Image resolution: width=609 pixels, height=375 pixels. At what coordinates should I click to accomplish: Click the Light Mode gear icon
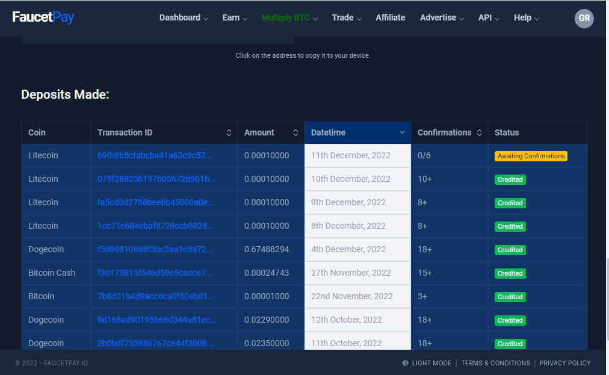tap(405, 363)
